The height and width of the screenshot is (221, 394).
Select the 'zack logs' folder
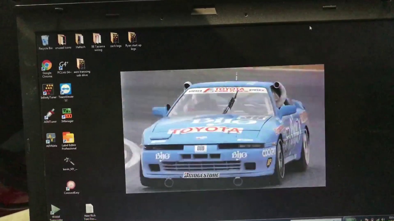click(x=115, y=40)
